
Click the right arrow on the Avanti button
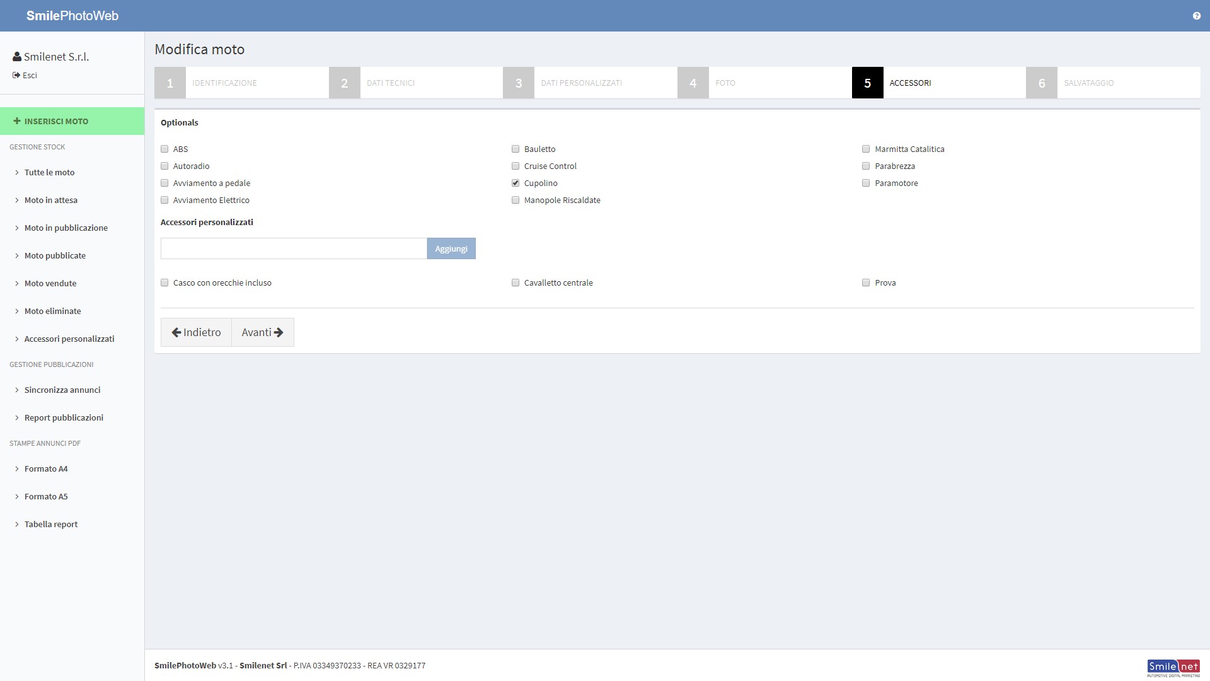[279, 332]
